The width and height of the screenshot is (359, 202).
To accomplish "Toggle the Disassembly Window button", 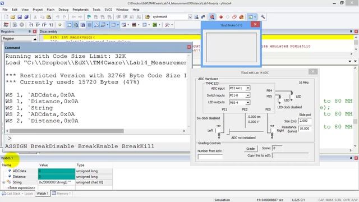I will (x=76, y=25).
